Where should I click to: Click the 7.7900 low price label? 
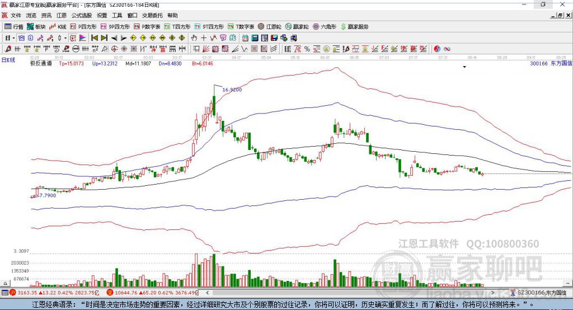(x=48, y=196)
